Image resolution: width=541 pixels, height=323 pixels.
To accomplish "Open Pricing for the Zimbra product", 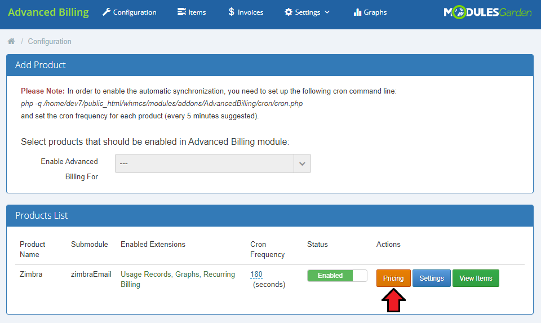I will 393,278.
